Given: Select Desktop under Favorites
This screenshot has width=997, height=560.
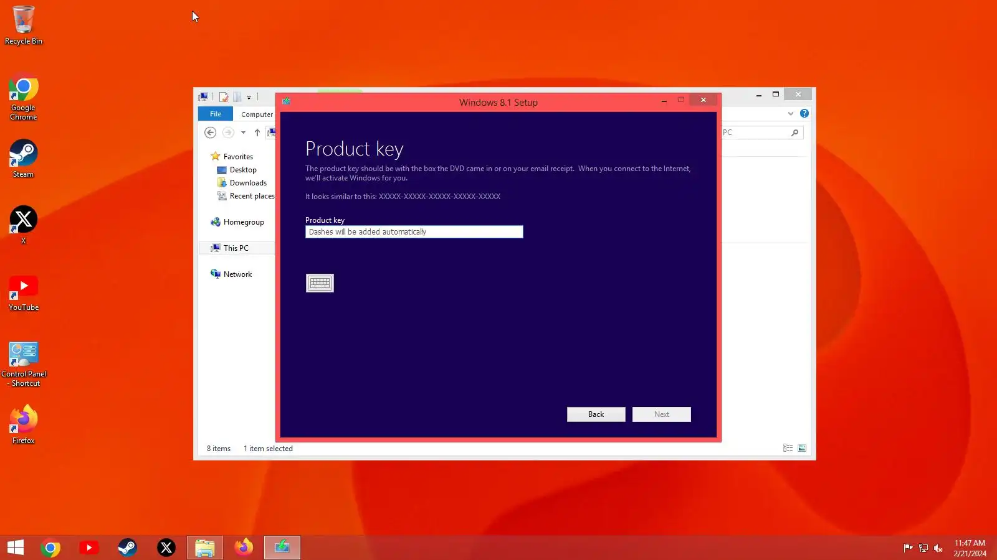Looking at the screenshot, I should coord(237,170).
